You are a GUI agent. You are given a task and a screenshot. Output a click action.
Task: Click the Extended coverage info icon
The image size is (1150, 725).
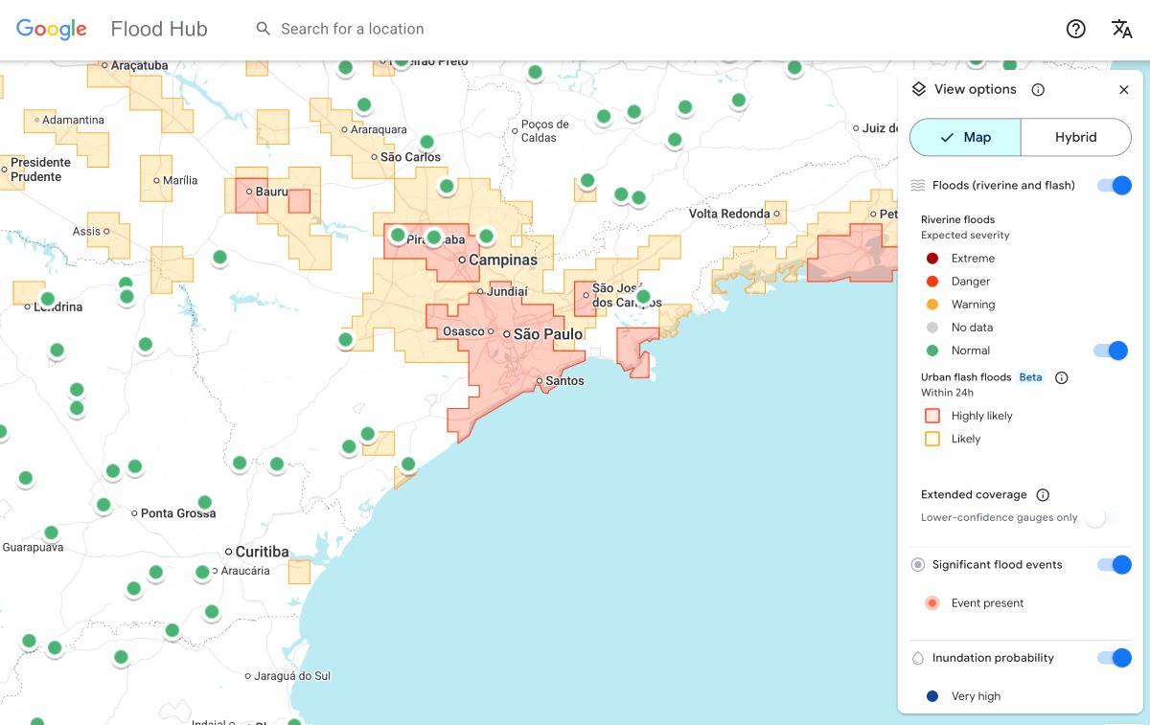(x=1043, y=495)
